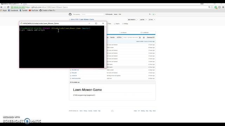Open Pull requests in GitHub header
225x126 pixels.
coord(109,14)
